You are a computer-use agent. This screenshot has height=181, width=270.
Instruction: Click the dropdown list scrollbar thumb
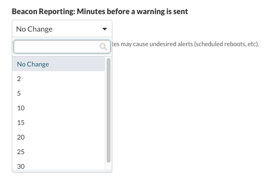[109, 110]
